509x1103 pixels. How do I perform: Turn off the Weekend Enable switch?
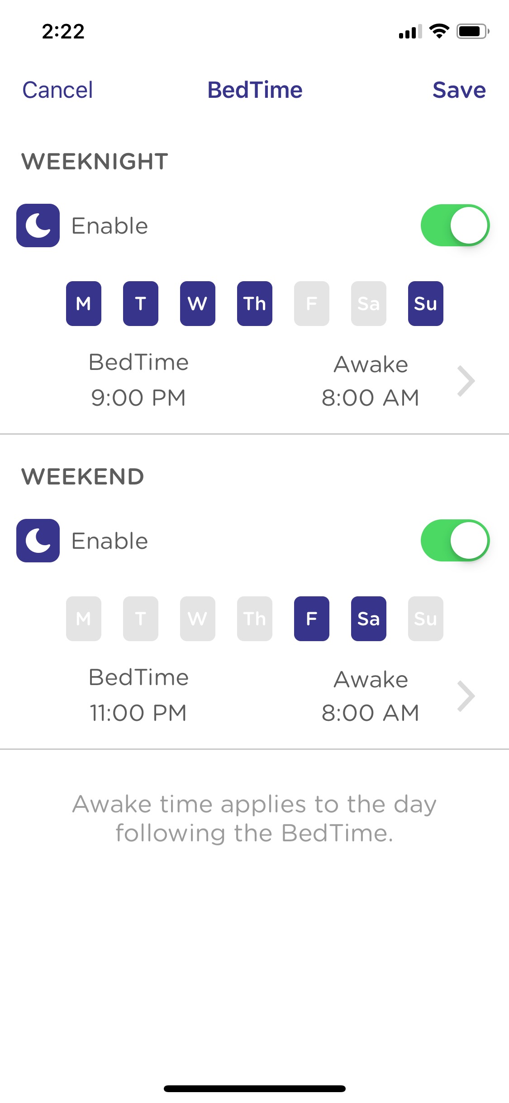click(455, 541)
